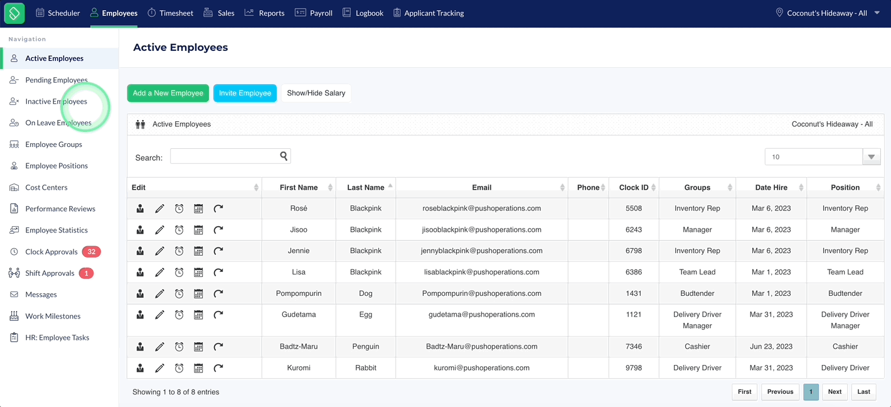This screenshot has width=891, height=407.
Task: Open Work Milestones in sidebar
Action: [53, 316]
